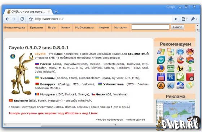Open the page menu dropdown
202x132 pixels.
click(184, 19)
